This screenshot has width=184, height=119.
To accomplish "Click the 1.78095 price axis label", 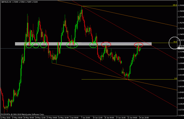I will 181,11.
